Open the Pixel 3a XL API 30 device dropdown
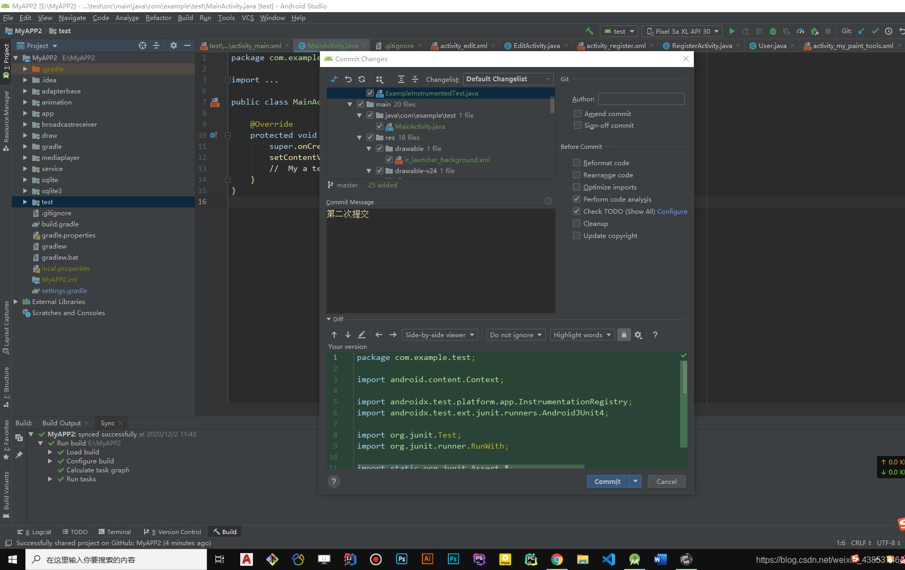905x570 pixels. click(x=682, y=31)
